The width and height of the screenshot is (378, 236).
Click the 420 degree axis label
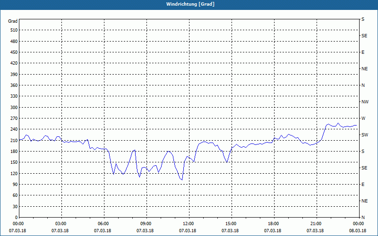coord(14,63)
